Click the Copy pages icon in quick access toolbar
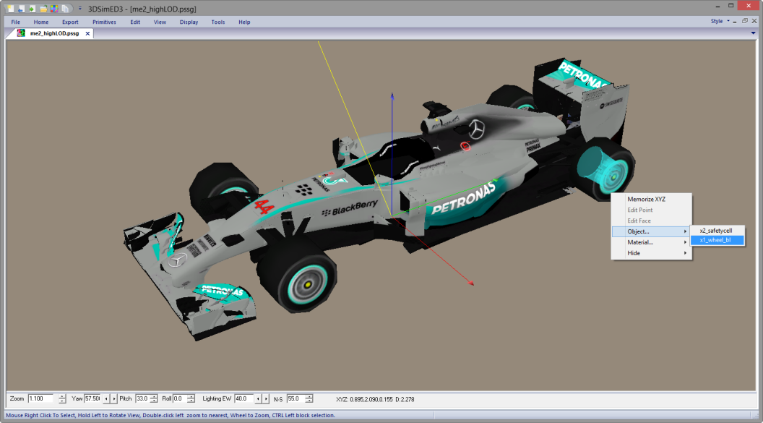 [x=65, y=9]
